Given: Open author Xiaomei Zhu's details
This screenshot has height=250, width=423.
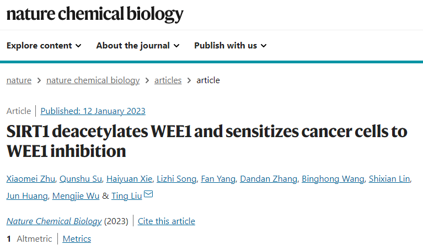Looking at the screenshot, I should pos(31,179).
